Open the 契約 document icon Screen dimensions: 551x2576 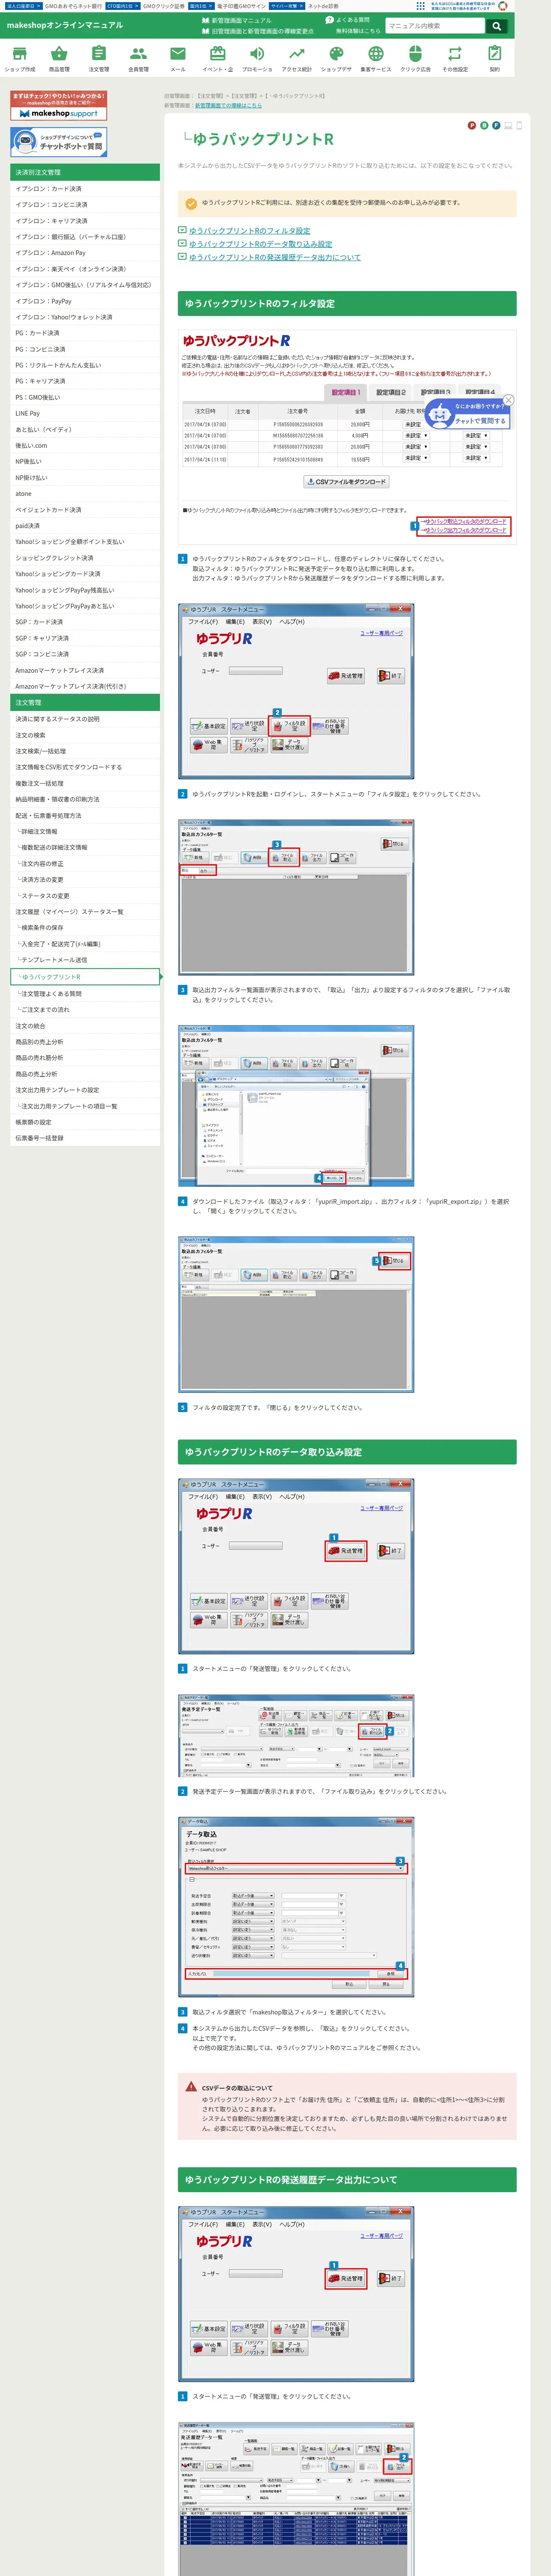494,59
